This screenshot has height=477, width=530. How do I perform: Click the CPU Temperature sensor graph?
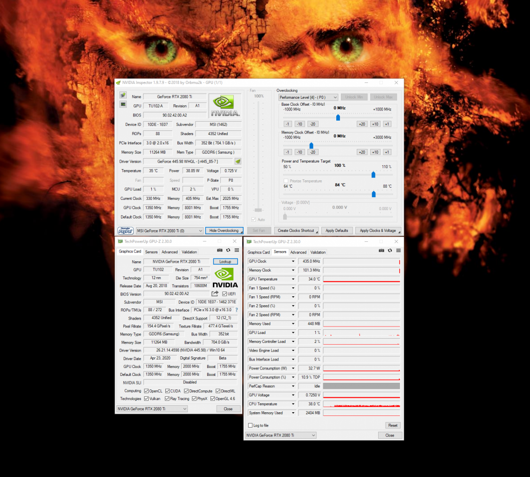tap(362, 404)
